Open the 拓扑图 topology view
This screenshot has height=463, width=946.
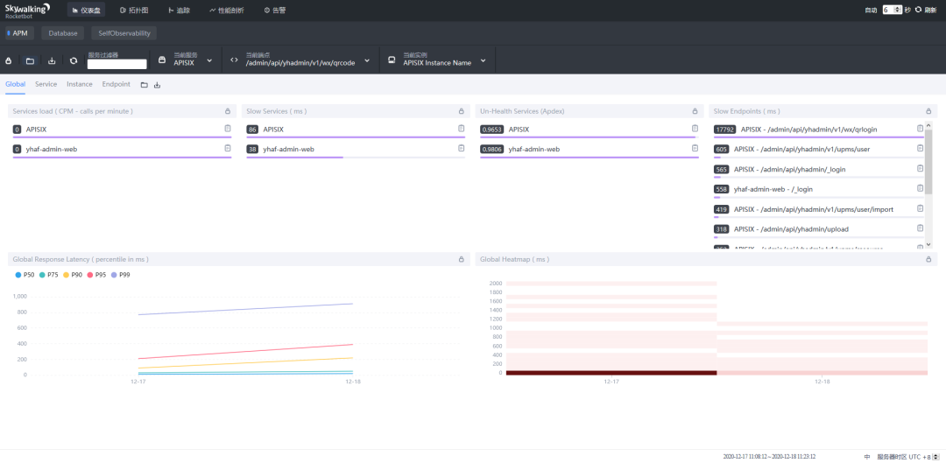(134, 11)
